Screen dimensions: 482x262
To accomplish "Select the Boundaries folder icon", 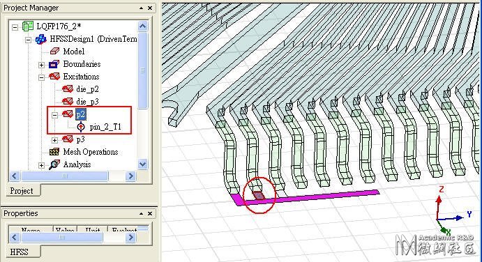I will (54, 64).
